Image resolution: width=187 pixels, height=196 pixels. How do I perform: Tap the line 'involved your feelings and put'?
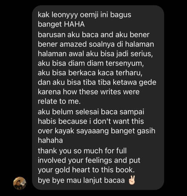89,160
